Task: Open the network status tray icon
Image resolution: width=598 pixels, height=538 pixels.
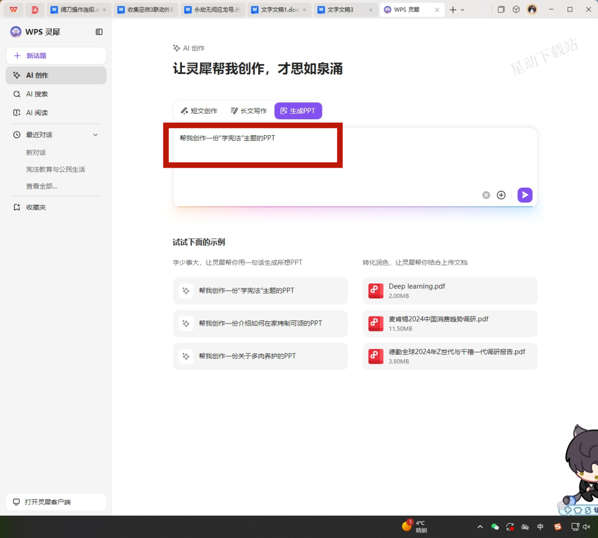Action: [x=575, y=527]
